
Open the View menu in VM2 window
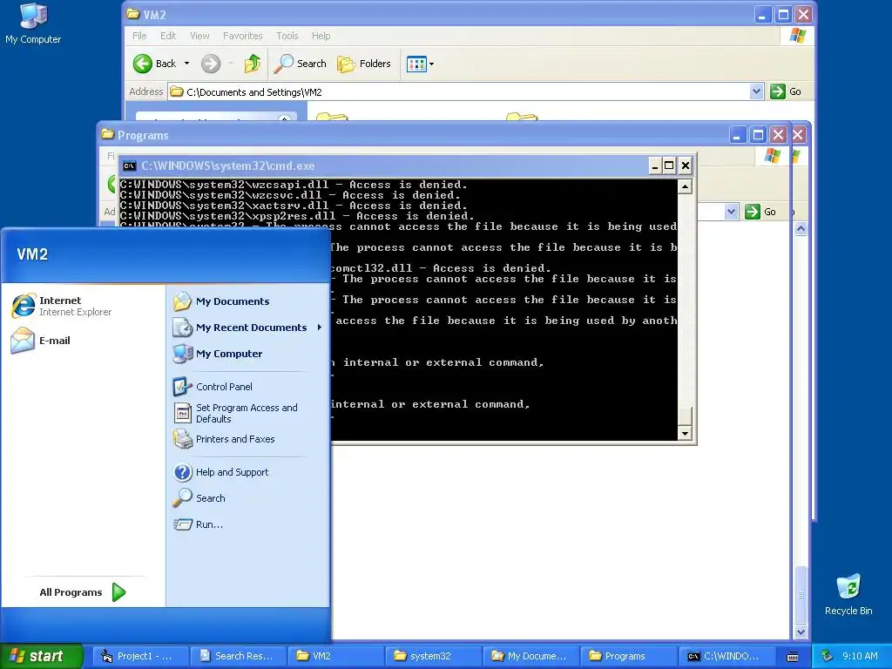coord(199,36)
